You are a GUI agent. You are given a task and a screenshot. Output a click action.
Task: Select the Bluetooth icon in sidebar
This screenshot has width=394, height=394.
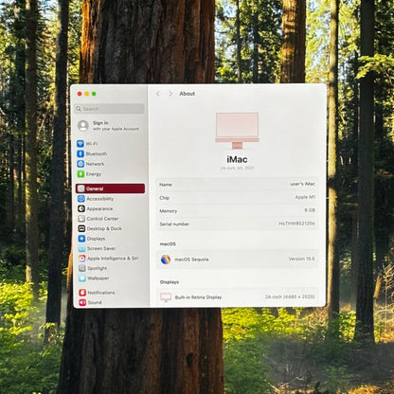tap(81, 153)
